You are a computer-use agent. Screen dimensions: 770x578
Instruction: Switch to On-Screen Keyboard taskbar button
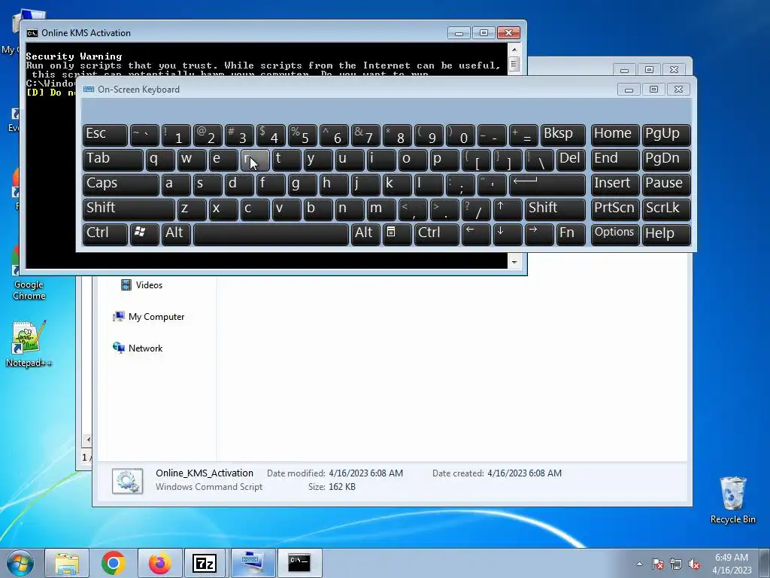(253, 563)
